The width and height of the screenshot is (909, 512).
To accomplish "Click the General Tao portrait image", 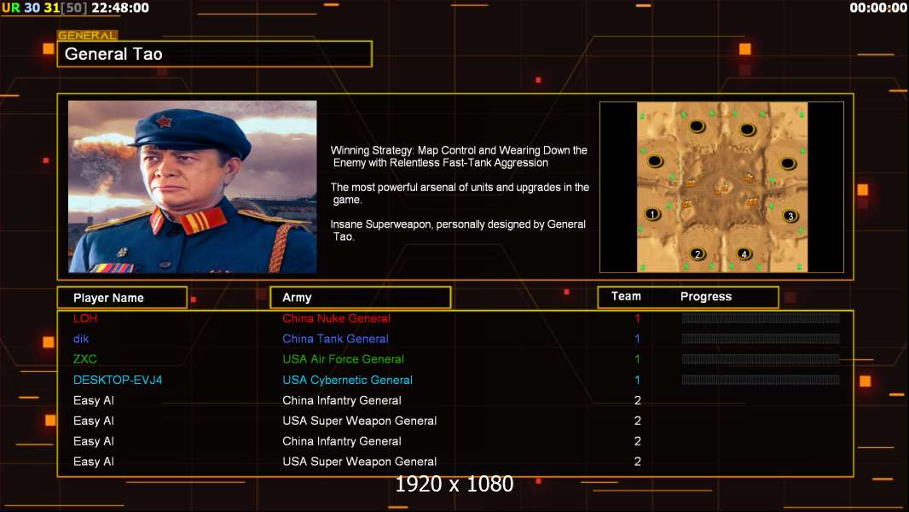I will [193, 187].
